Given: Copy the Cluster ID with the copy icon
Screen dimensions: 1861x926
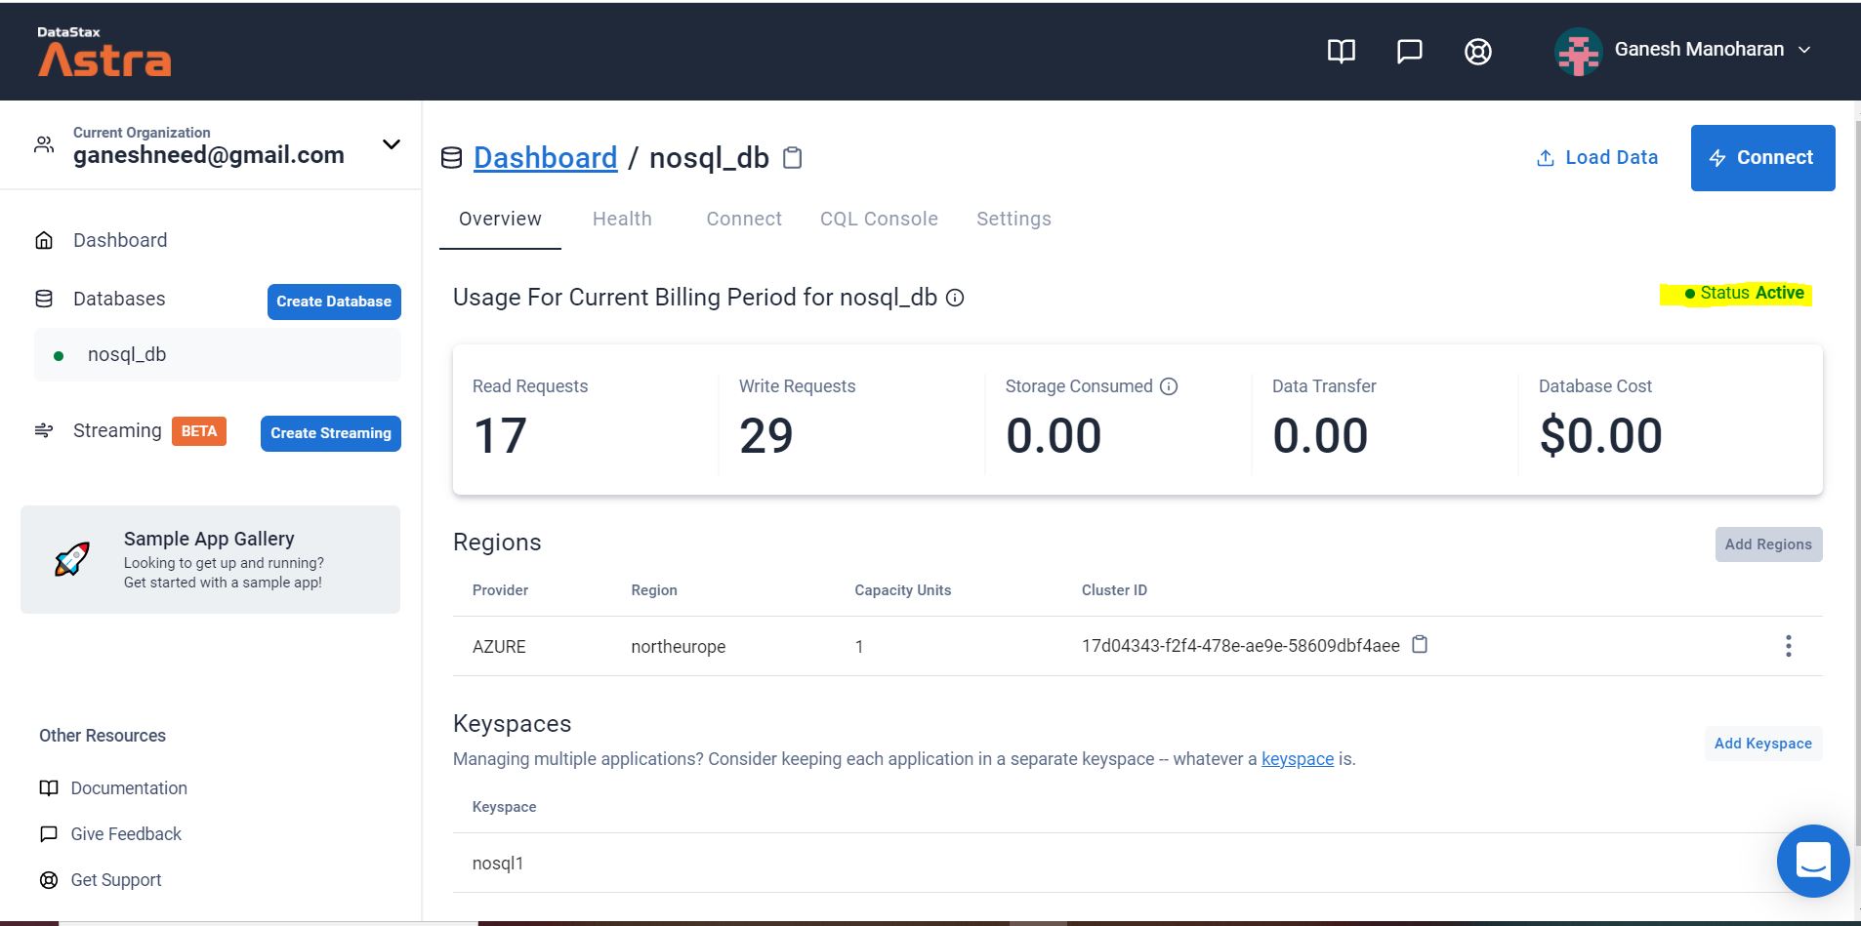Looking at the screenshot, I should click(1421, 645).
